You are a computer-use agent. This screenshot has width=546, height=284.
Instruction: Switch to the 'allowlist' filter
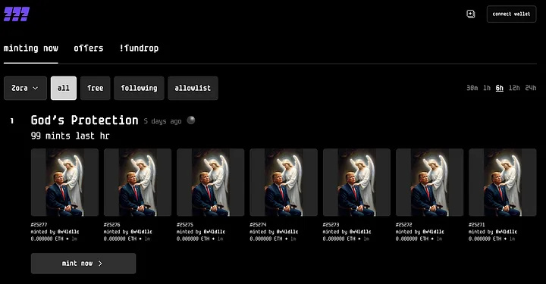click(x=193, y=89)
